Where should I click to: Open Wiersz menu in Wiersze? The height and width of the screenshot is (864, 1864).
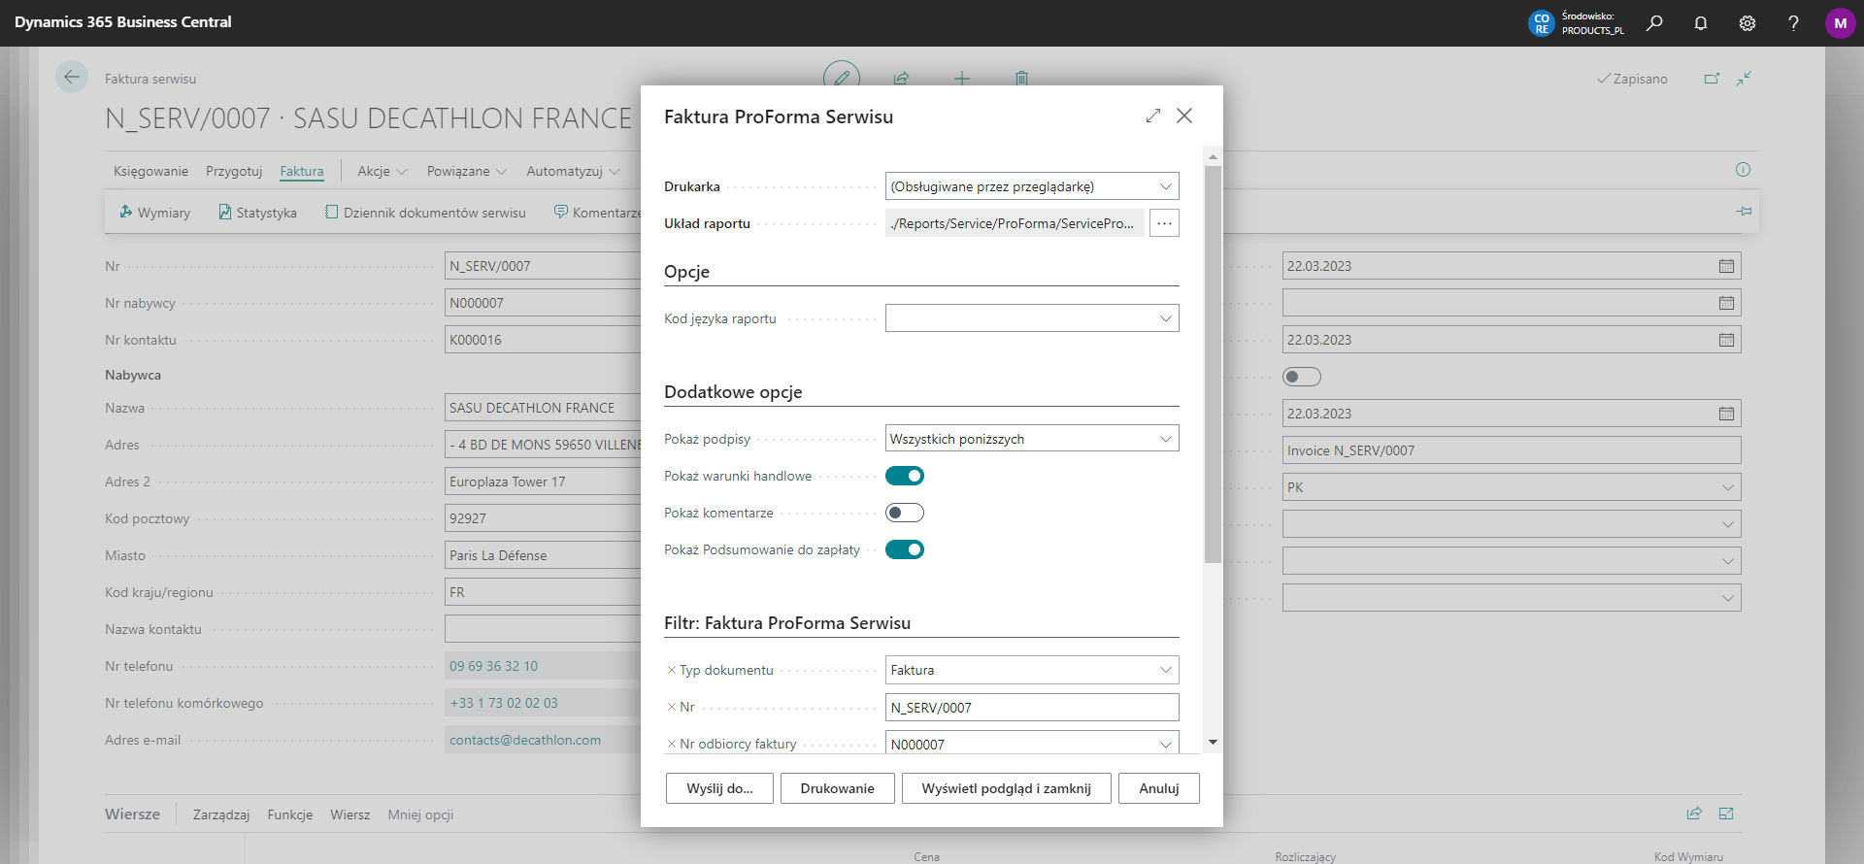pyautogui.click(x=350, y=814)
